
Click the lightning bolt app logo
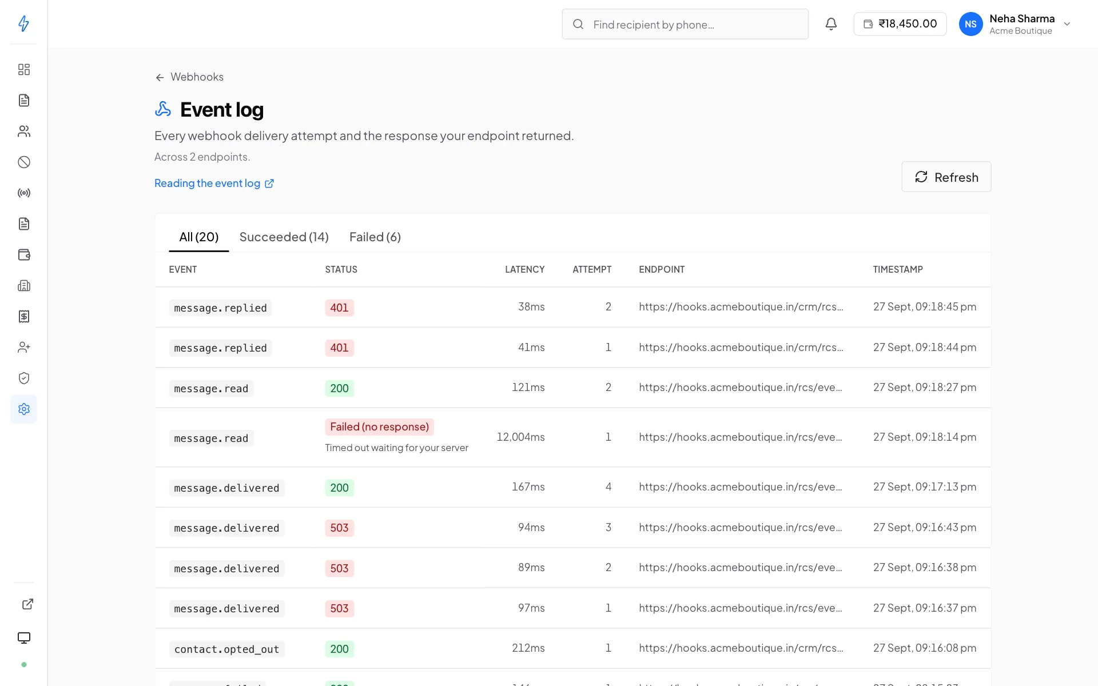point(23,23)
